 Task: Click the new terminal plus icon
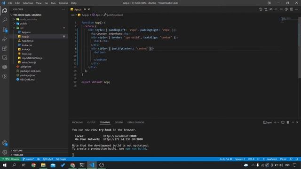point(275,122)
